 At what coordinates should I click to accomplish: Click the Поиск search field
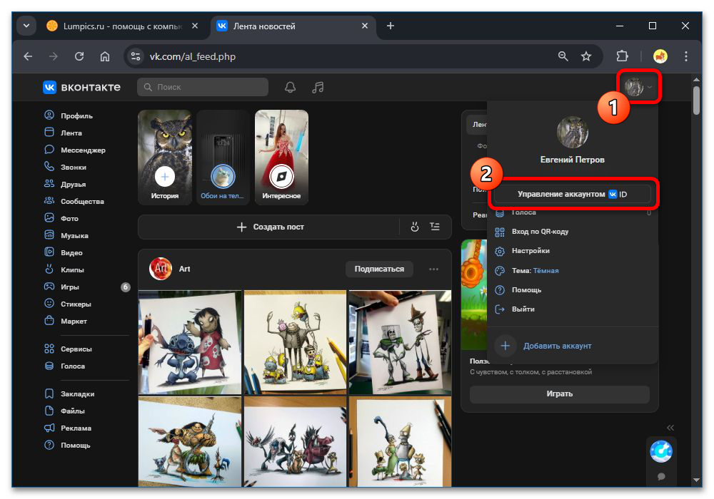pyautogui.click(x=203, y=87)
